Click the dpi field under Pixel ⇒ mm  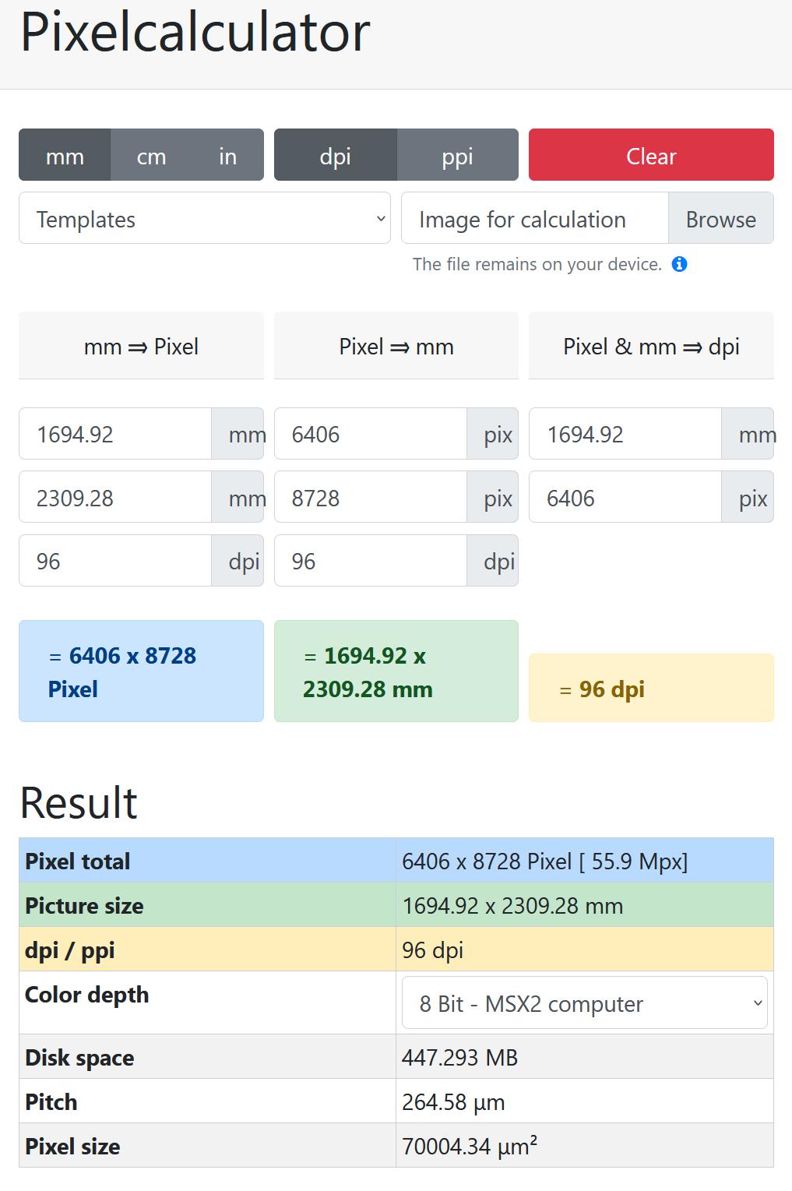coord(371,561)
